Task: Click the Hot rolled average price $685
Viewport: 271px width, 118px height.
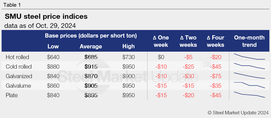Action: (91, 57)
